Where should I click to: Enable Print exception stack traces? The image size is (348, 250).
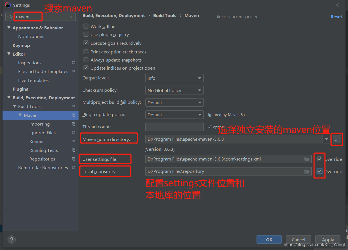coord(86,52)
